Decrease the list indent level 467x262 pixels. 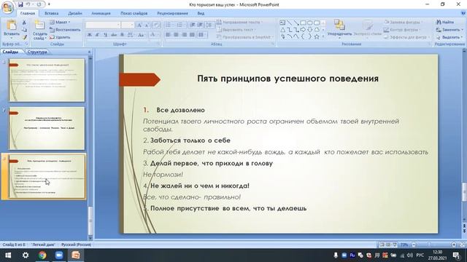tap(193, 25)
